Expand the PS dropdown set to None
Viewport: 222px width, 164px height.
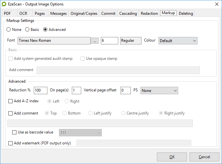click(159, 91)
